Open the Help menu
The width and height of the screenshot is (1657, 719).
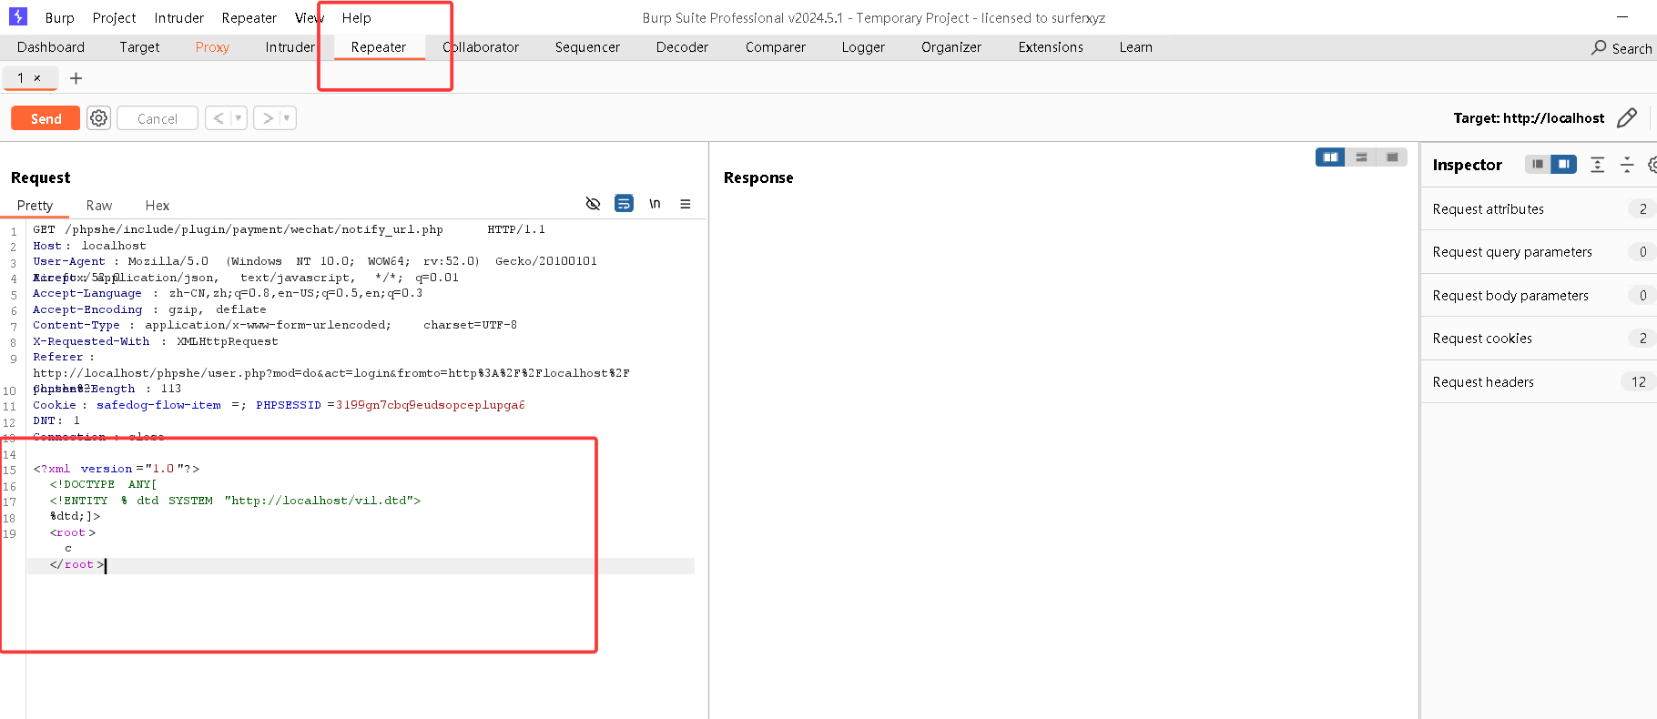click(x=356, y=18)
